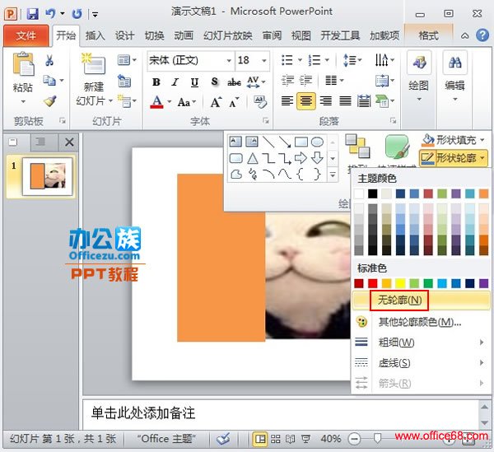Open Quick Styles brush icon
This screenshot has width=494, height=452.
[x=398, y=147]
